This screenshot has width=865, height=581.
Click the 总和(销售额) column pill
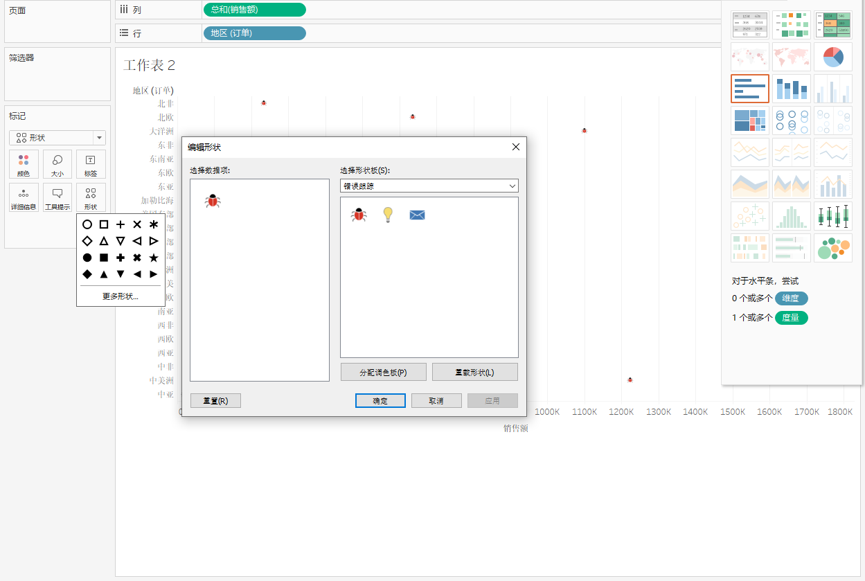254,10
